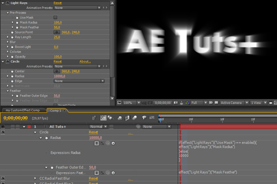The width and height of the screenshot is (277, 184).
Task: Click the Circle Center crosshair button
Action: (56, 71)
